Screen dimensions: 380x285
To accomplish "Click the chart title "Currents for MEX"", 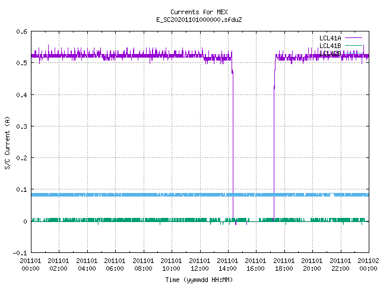I will 199,12.
